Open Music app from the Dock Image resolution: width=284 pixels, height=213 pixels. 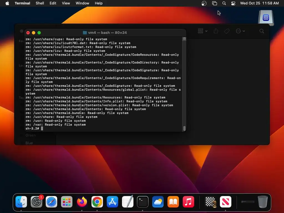point(188,202)
